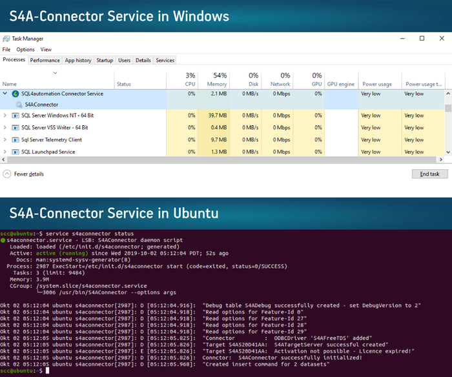Expand SQL Server Windows NT - 64 Bit

coord(5,116)
